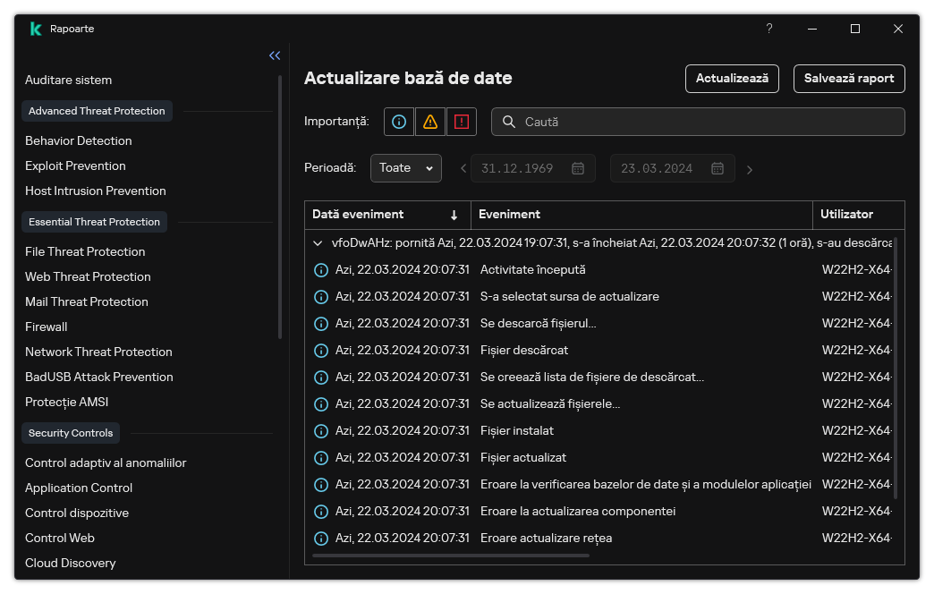Screen dimensions: 934x594
Task: Click the horizontal scrollbar below the events
Action: click(447, 556)
